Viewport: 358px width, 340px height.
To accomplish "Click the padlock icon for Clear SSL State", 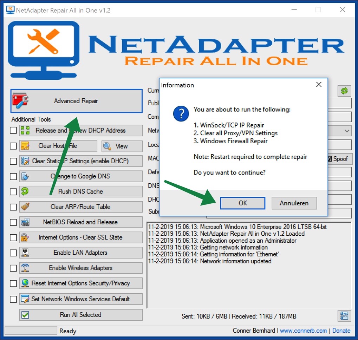I will click(x=25, y=237).
